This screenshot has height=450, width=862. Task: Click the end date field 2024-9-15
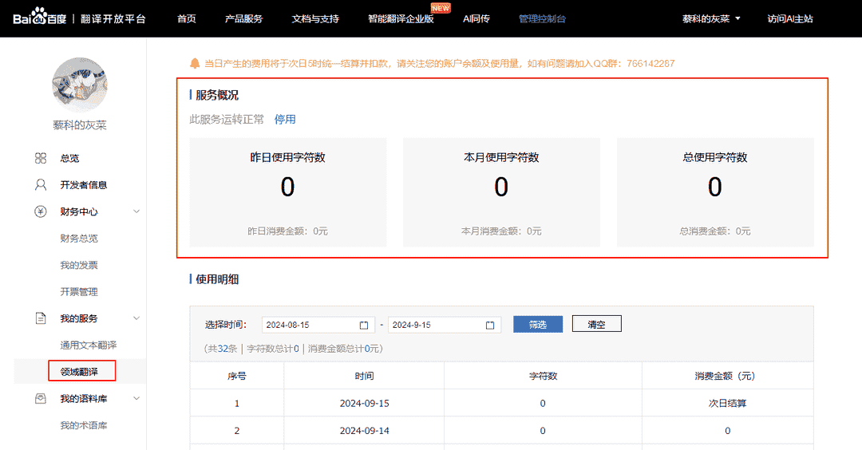coord(445,325)
